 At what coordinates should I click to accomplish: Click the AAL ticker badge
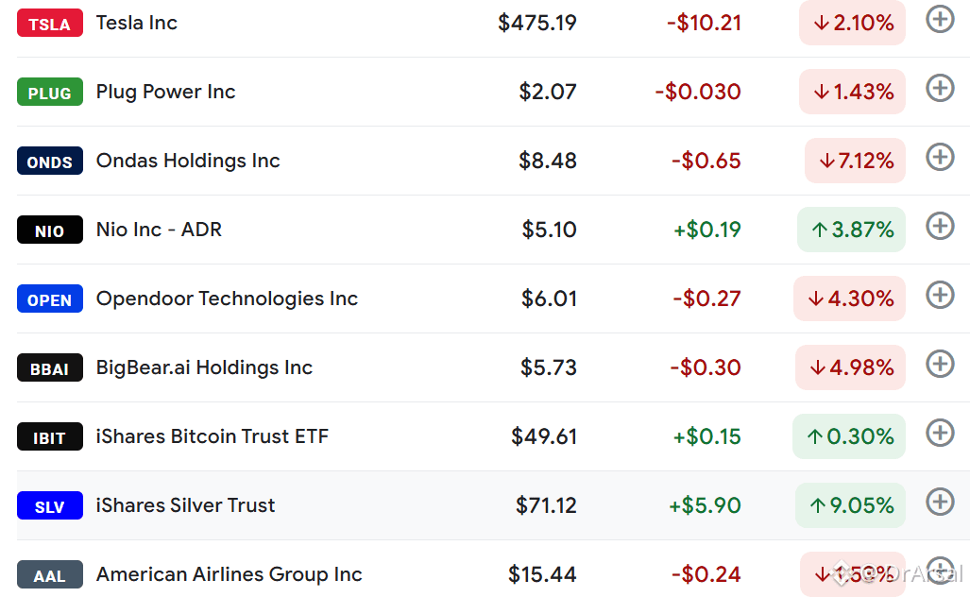click(49, 574)
